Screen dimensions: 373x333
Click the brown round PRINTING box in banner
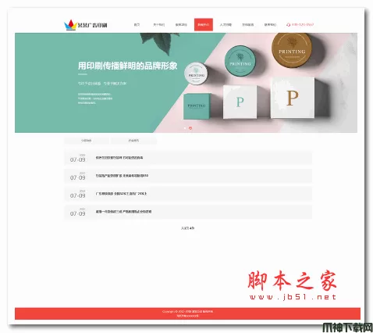[x=292, y=50]
